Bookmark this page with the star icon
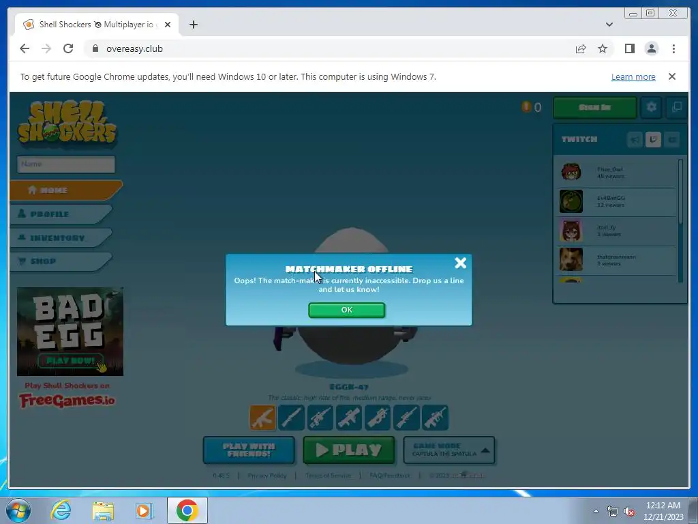 click(x=603, y=48)
